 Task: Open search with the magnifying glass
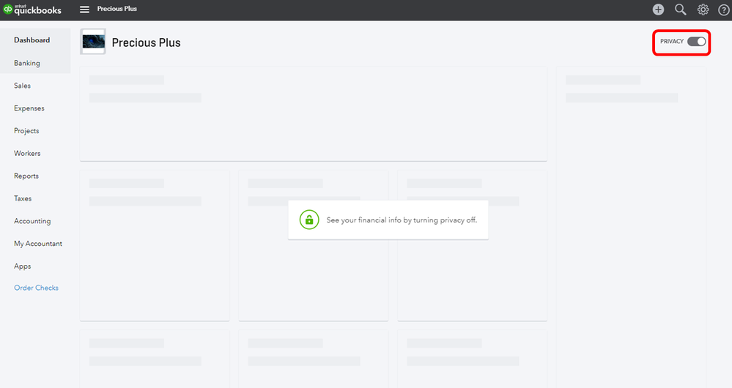pos(681,10)
